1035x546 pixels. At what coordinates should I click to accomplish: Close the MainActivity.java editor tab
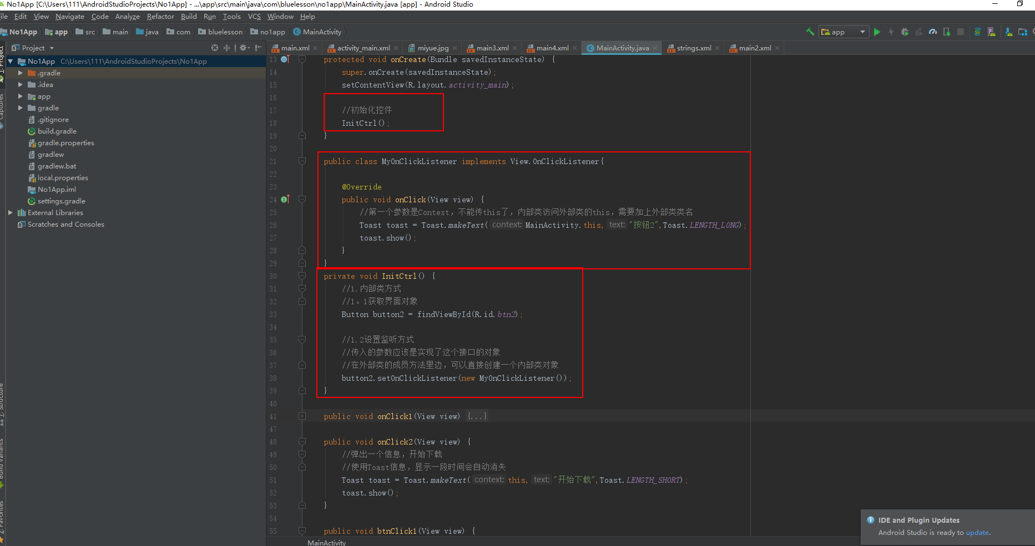pos(655,48)
